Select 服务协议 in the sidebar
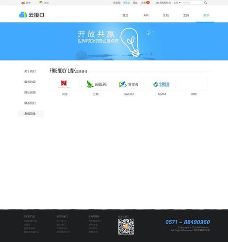Image resolution: width=228 pixels, height=242 pixels. pos(30,82)
